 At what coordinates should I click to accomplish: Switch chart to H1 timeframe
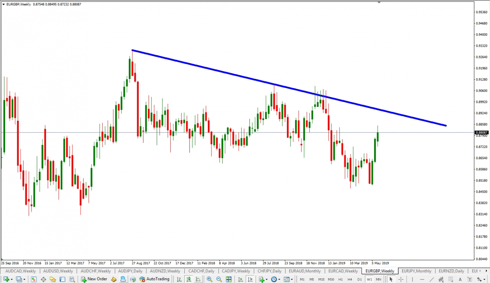point(340,279)
